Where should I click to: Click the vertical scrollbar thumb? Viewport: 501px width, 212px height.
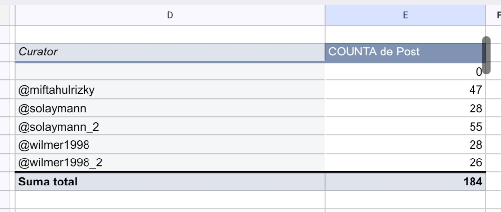[x=486, y=55]
